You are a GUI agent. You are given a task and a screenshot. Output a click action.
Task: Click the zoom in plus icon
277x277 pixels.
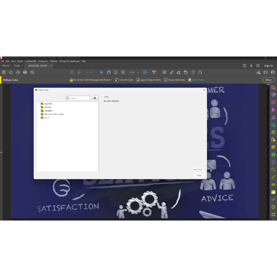tap(123, 72)
